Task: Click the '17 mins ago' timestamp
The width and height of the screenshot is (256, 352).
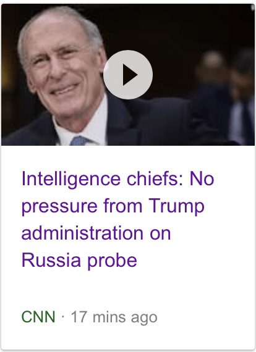Action: click(114, 317)
